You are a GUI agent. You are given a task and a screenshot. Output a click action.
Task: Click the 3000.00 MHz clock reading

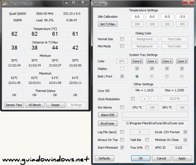point(45,14)
